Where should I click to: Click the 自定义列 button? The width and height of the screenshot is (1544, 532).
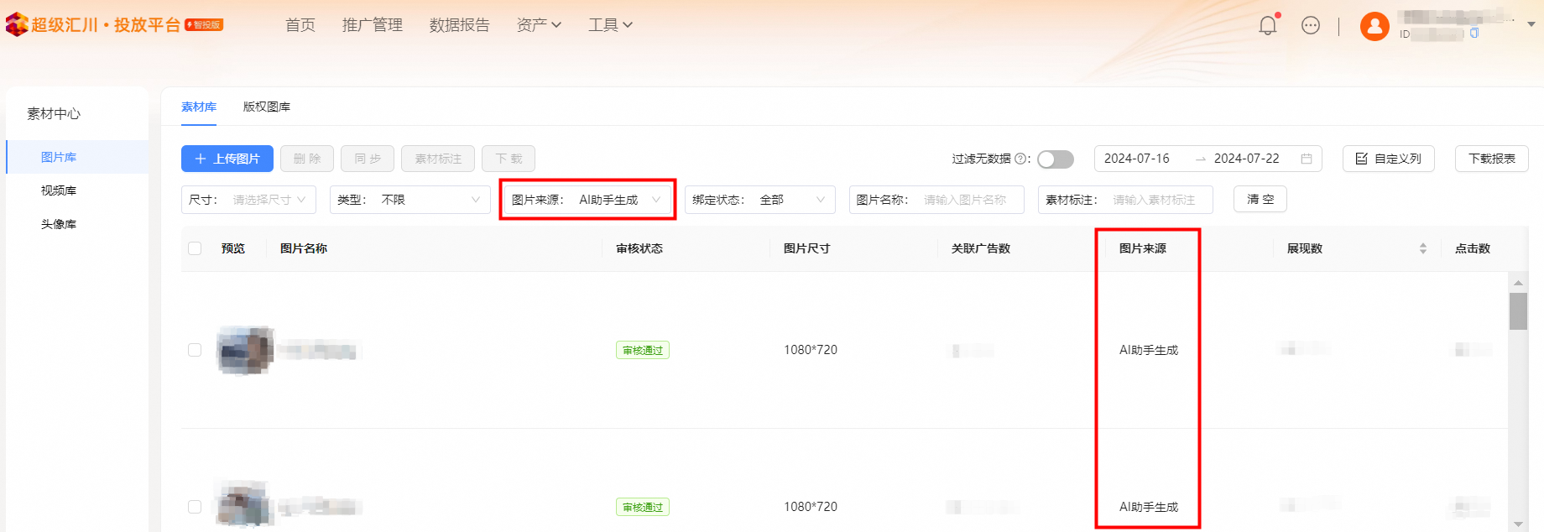pos(1389,159)
